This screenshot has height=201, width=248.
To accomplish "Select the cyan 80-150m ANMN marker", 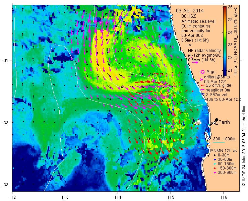I will click(215, 164).
